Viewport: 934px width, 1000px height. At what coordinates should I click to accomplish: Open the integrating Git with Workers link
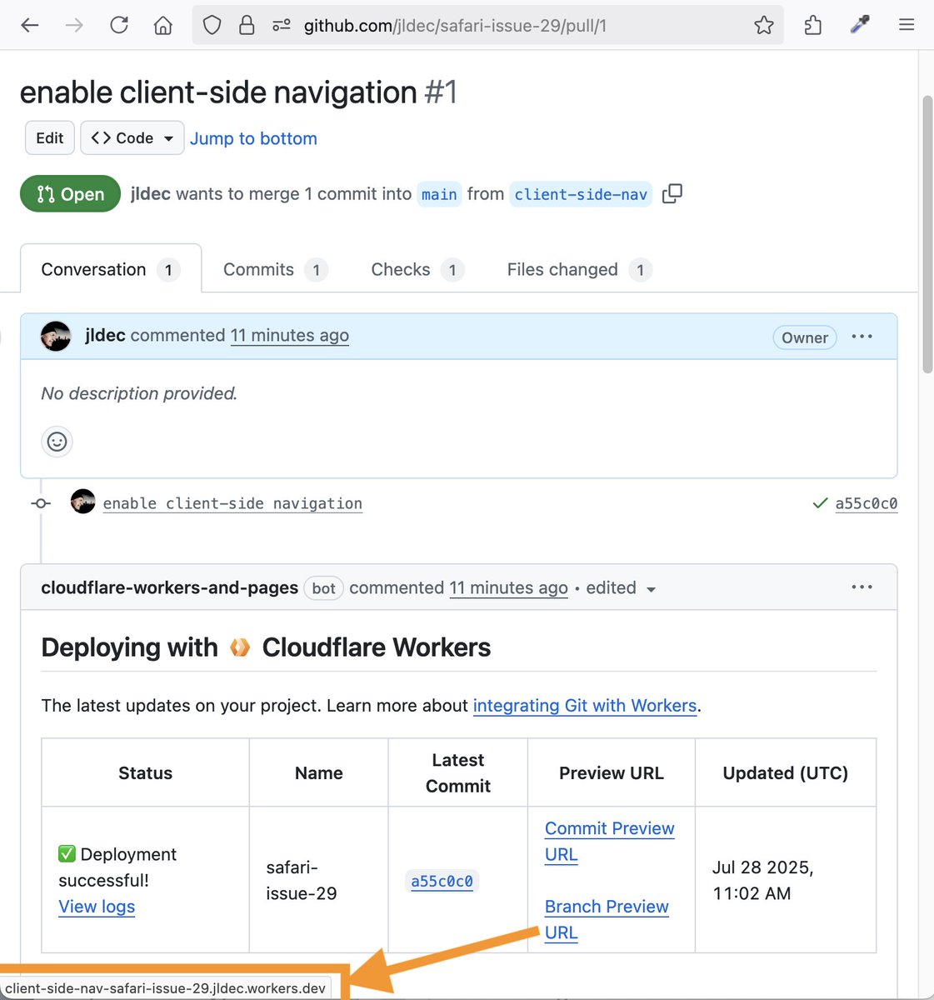pos(585,705)
